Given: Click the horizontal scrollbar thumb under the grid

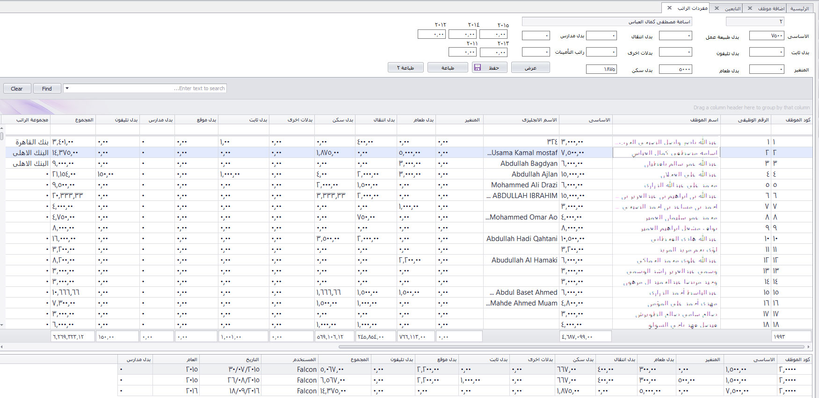Looking at the screenshot, I should [571, 347].
